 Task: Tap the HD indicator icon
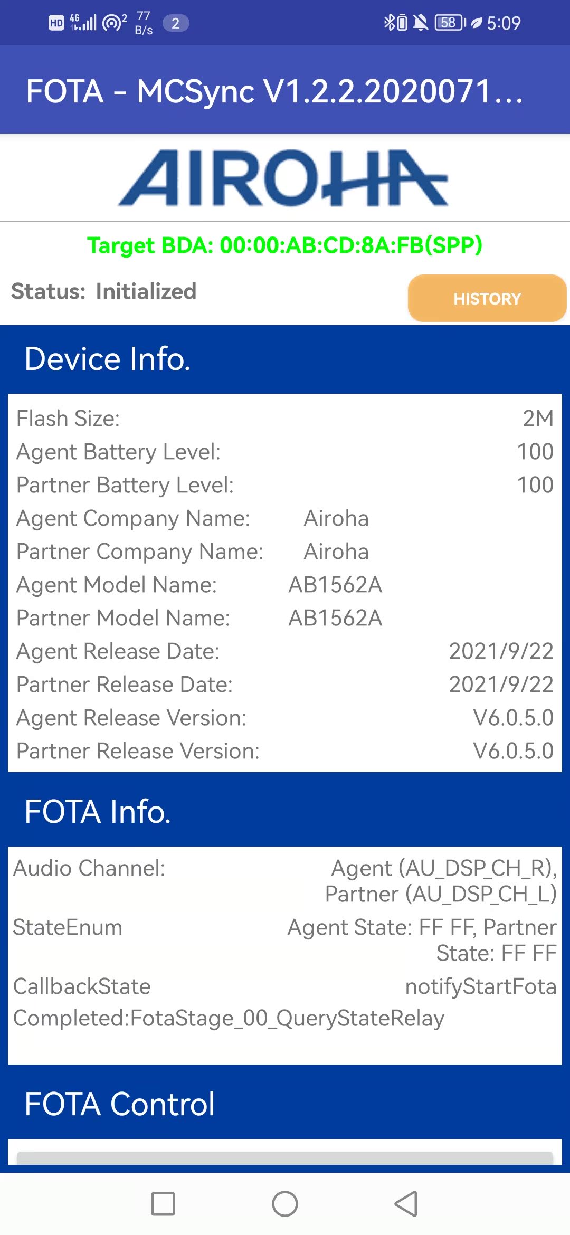pos(56,23)
